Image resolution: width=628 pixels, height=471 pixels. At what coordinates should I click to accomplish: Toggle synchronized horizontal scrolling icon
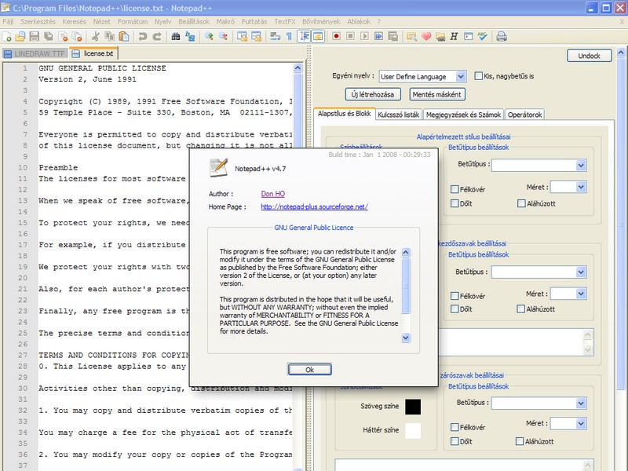coord(257,37)
